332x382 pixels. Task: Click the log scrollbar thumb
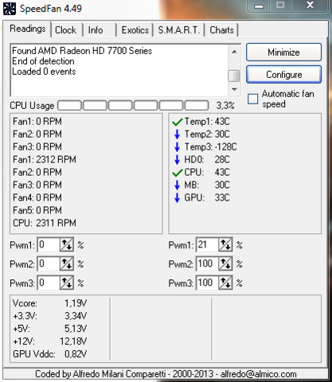click(234, 76)
